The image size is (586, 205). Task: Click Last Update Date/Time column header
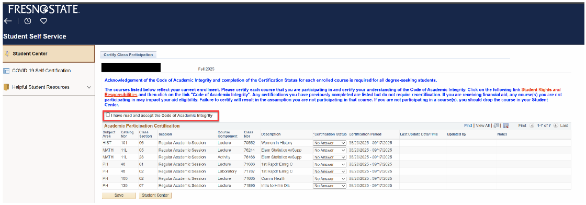[419, 134]
